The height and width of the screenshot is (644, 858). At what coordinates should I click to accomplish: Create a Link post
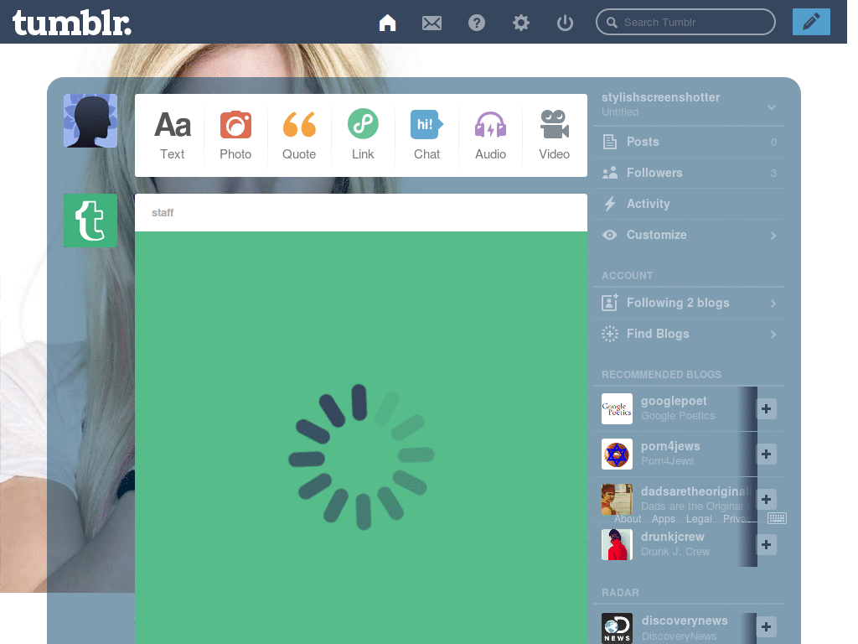click(363, 132)
